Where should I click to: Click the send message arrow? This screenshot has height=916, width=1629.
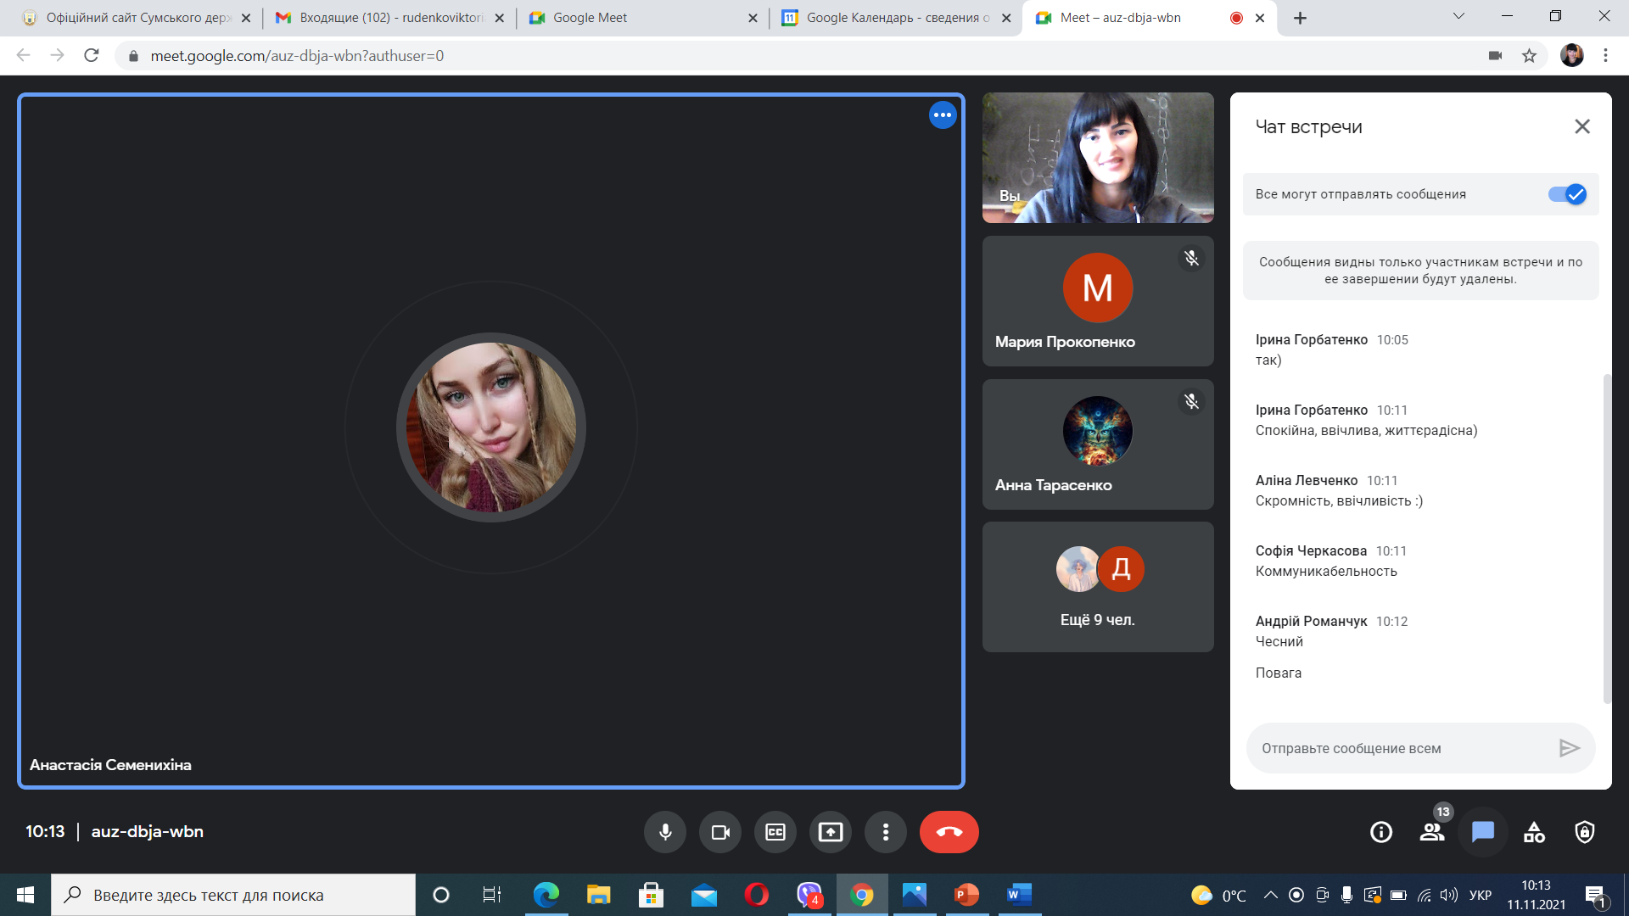pyautogui.click(x=1569, y=748)
